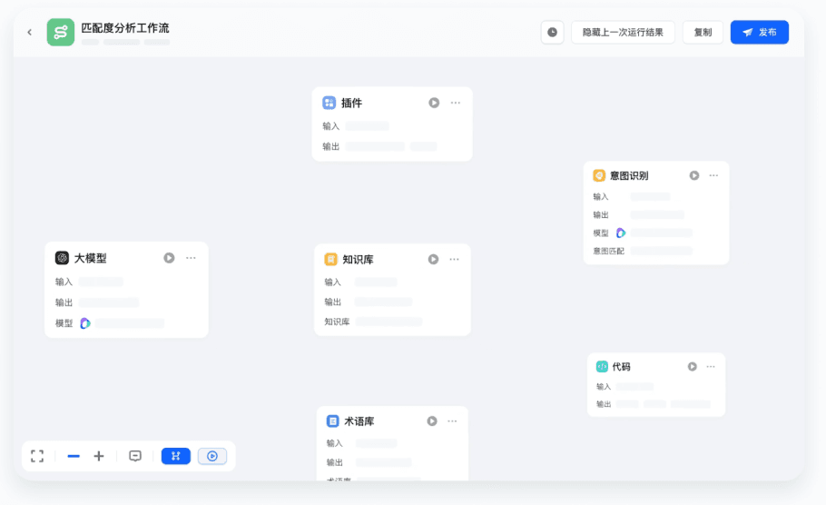Click 输出 row in 插件 node

[x=379, y=146]
